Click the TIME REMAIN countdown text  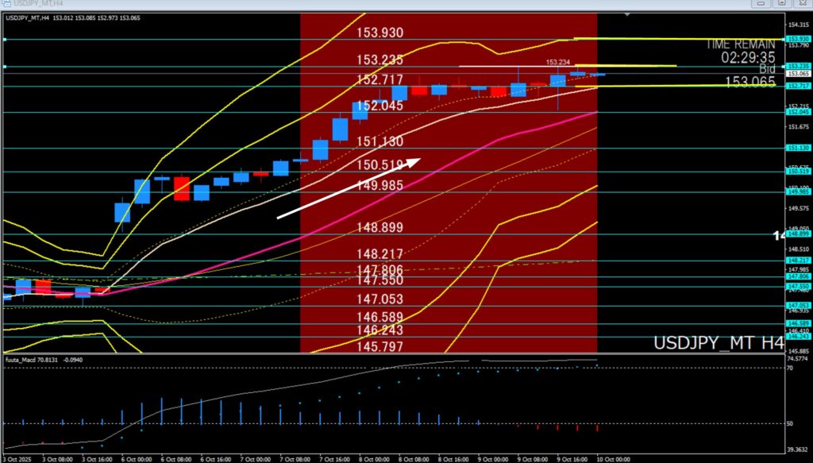738,51
